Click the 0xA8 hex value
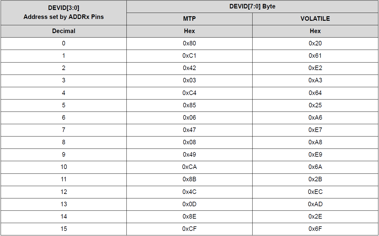This screenshot has width=379, height=236. 315,142
